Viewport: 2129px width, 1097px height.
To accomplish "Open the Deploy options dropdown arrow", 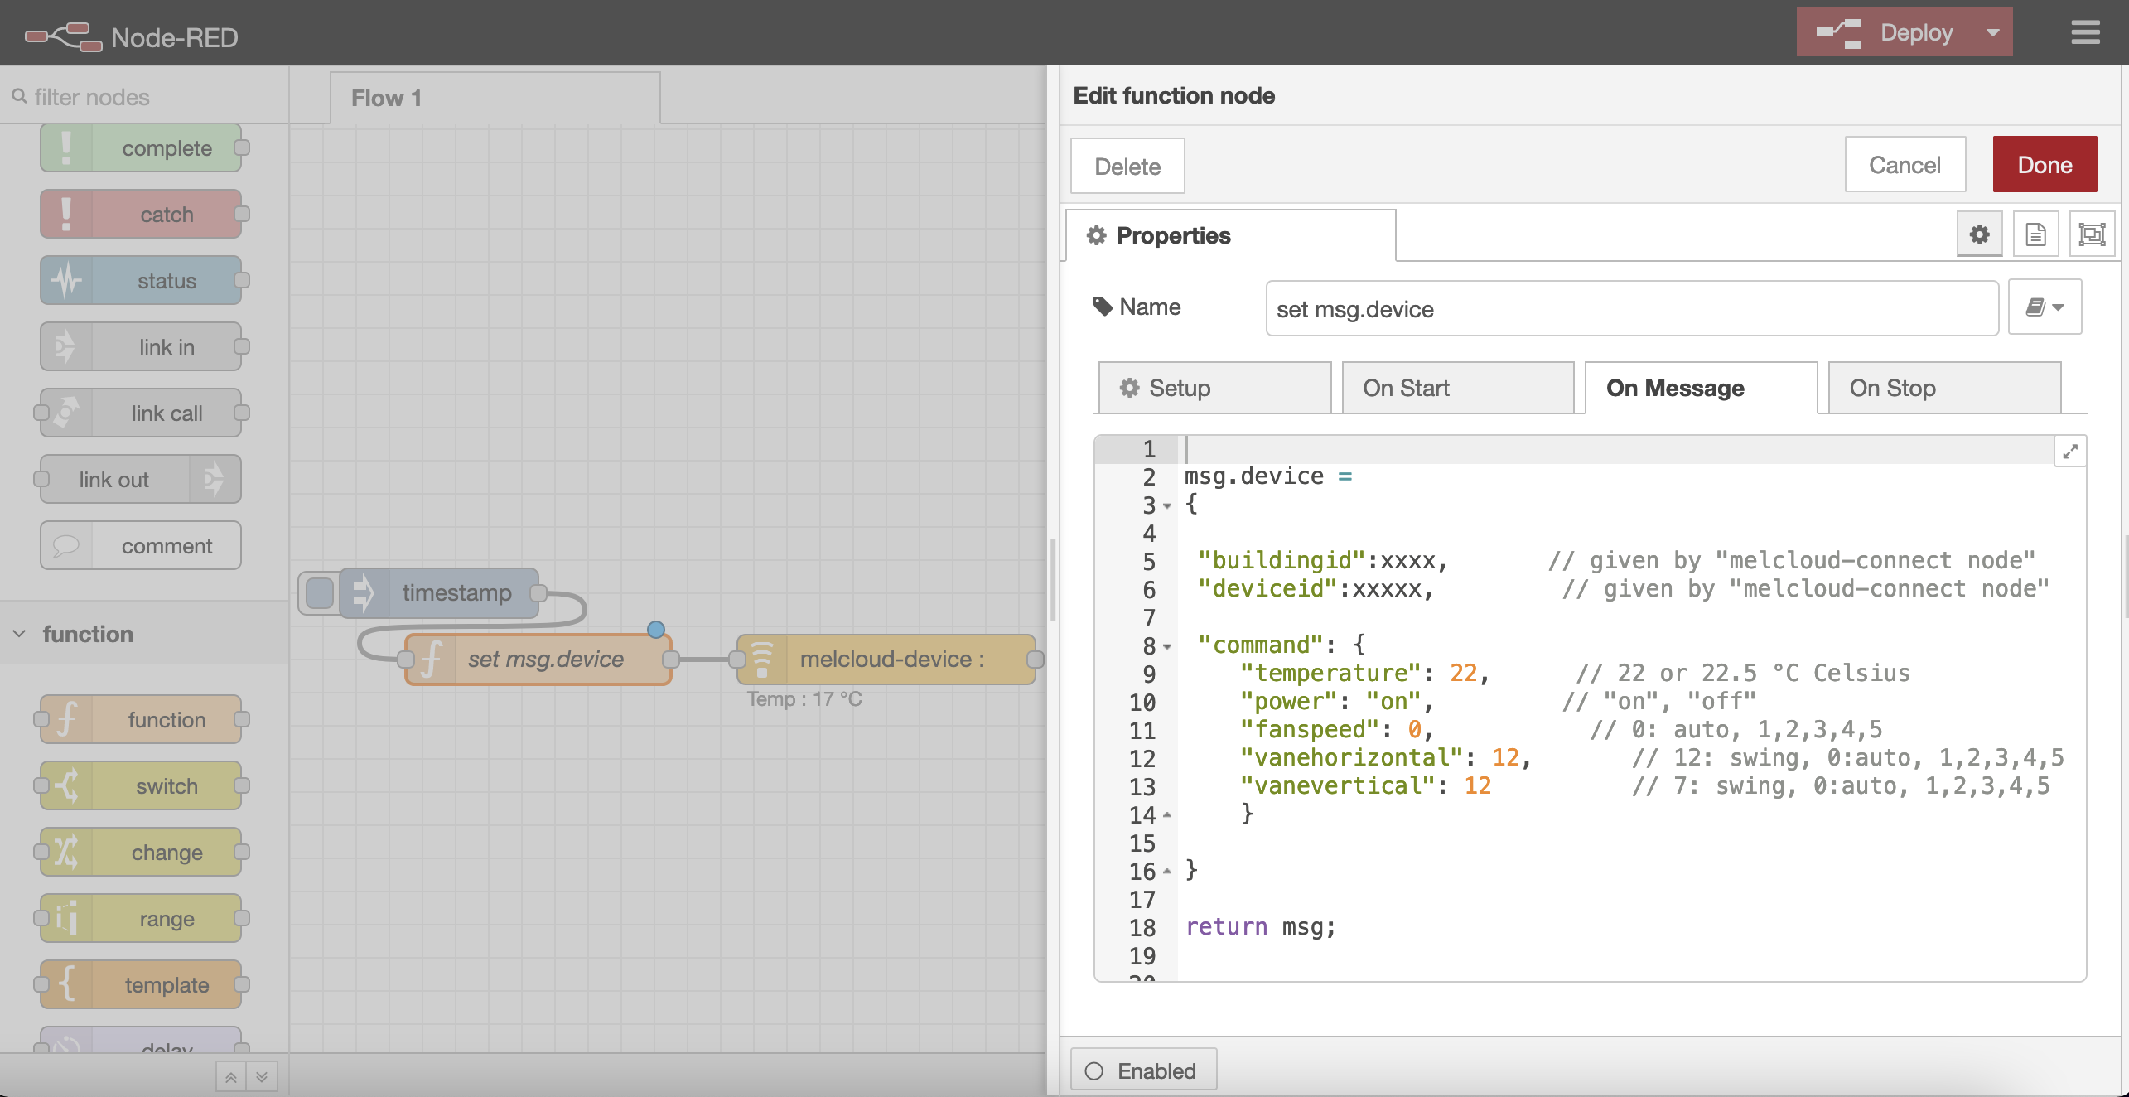I will click(x=1992, y=32).
